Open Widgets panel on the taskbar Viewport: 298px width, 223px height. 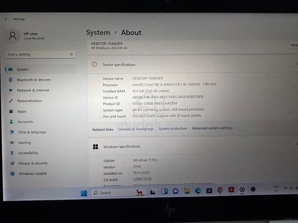pyautogui.click(x=164, y=191)
